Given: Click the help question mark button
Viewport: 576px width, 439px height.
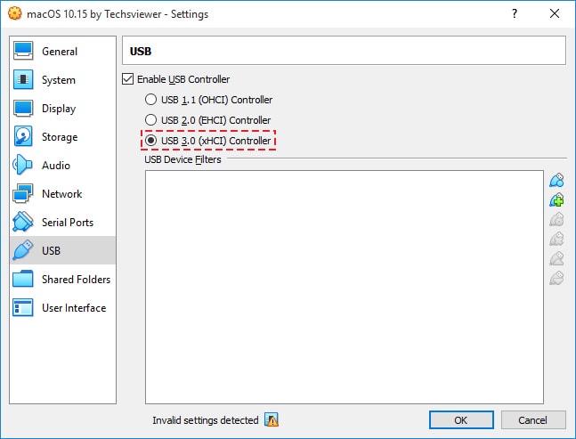Looking at the screenshot, I should [x=515, y=13].
